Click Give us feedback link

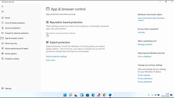tap(144, 56)
